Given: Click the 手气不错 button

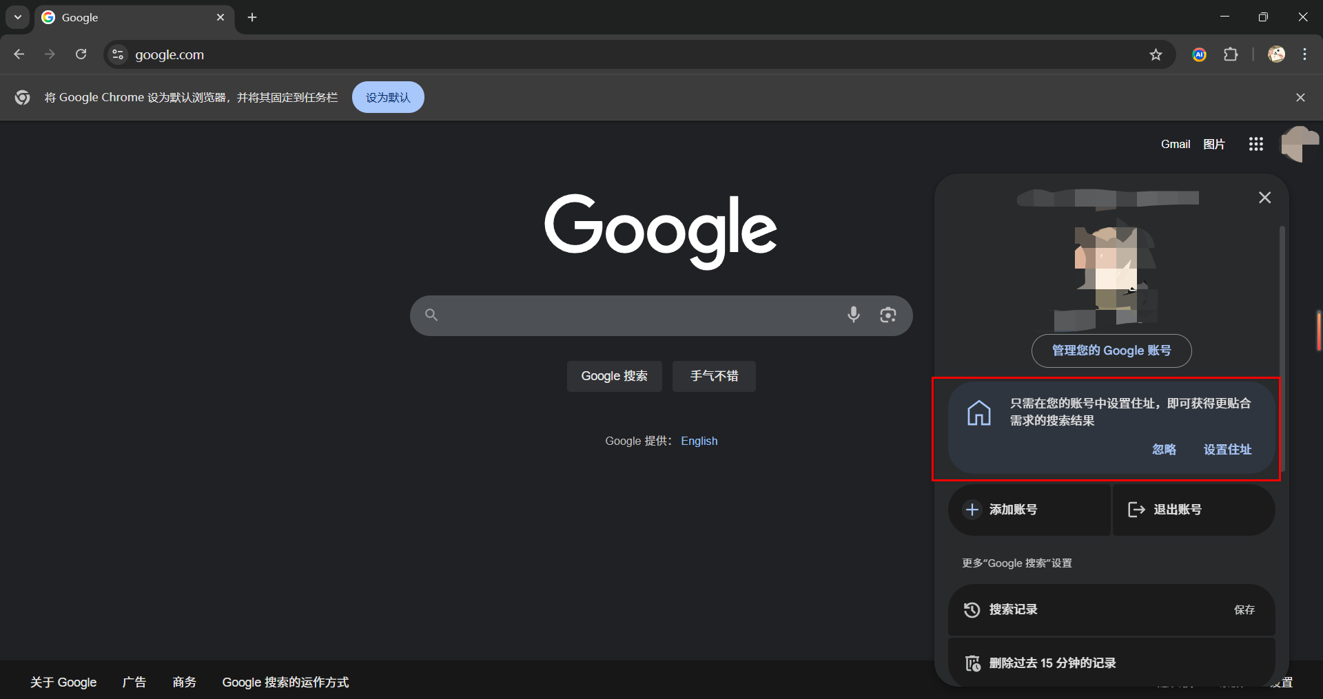Looking at the screenshot, I should 714,376.
